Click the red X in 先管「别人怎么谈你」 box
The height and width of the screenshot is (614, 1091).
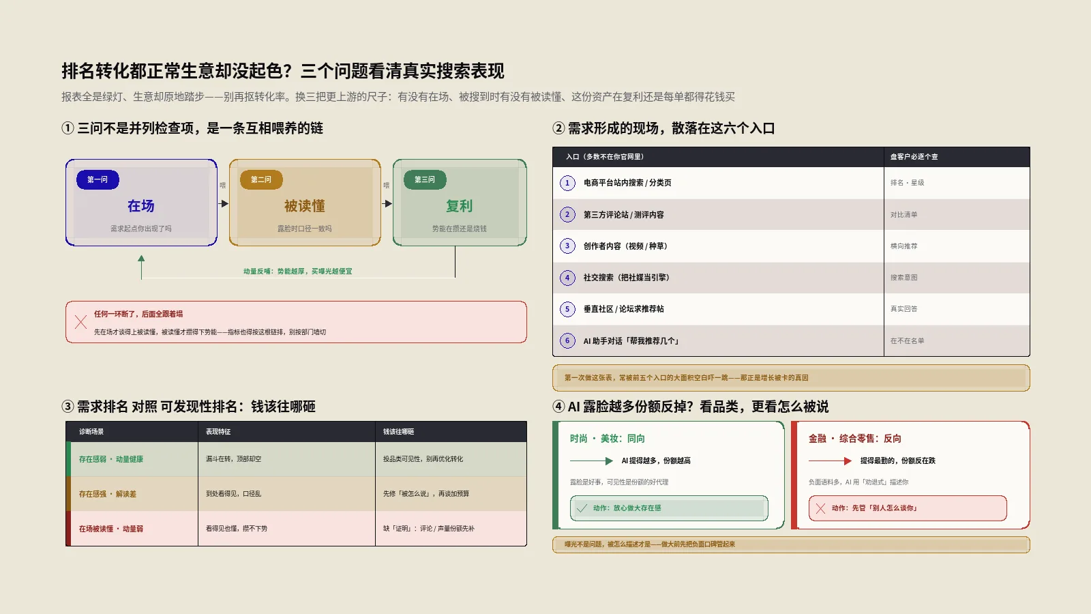point(820,508)
